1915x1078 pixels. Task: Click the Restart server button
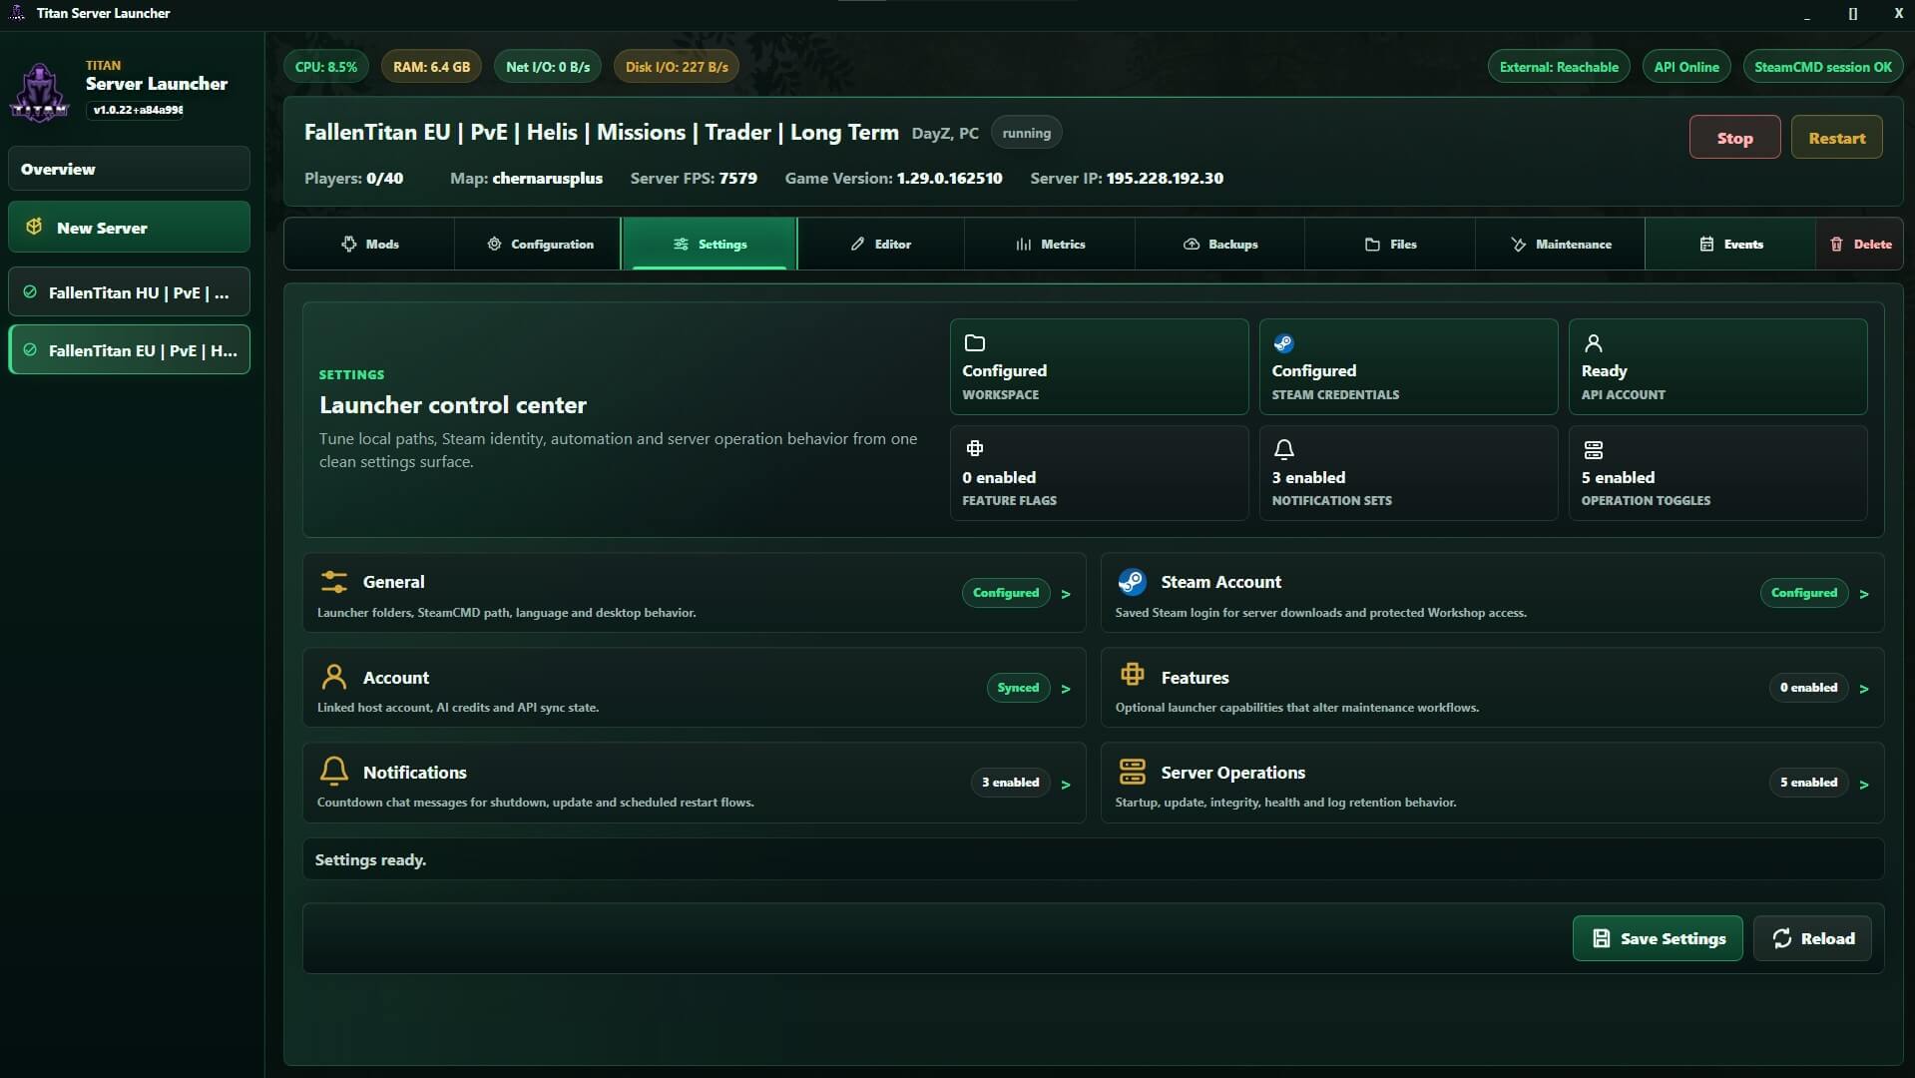1836,138
